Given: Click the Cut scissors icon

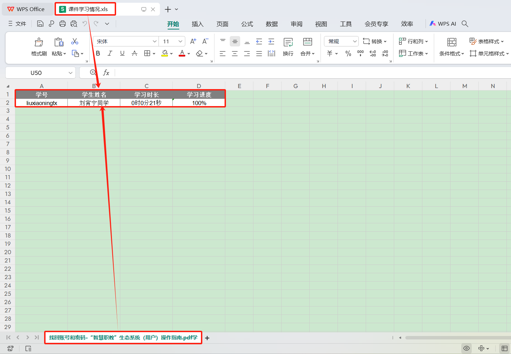Looking at the screenshot, I should coord(75,42).
